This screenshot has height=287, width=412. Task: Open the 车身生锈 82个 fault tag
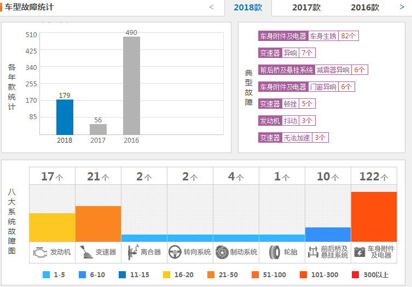[308, 36]
